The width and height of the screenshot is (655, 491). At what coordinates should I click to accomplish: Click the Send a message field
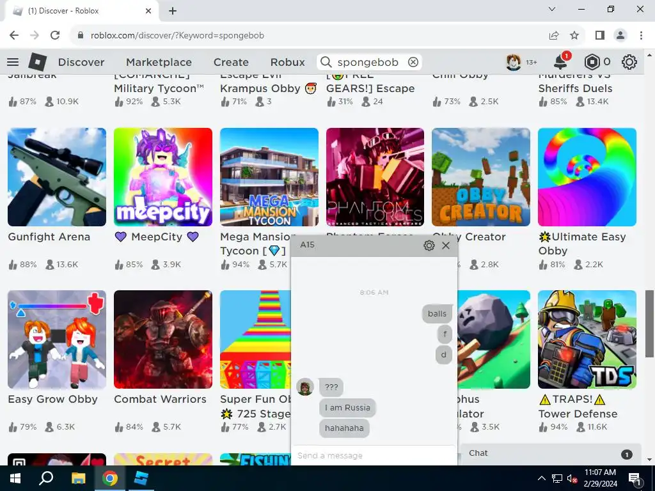pos(374,455)
